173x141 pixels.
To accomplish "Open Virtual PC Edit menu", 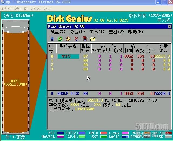I will click(x=18, y=8).
